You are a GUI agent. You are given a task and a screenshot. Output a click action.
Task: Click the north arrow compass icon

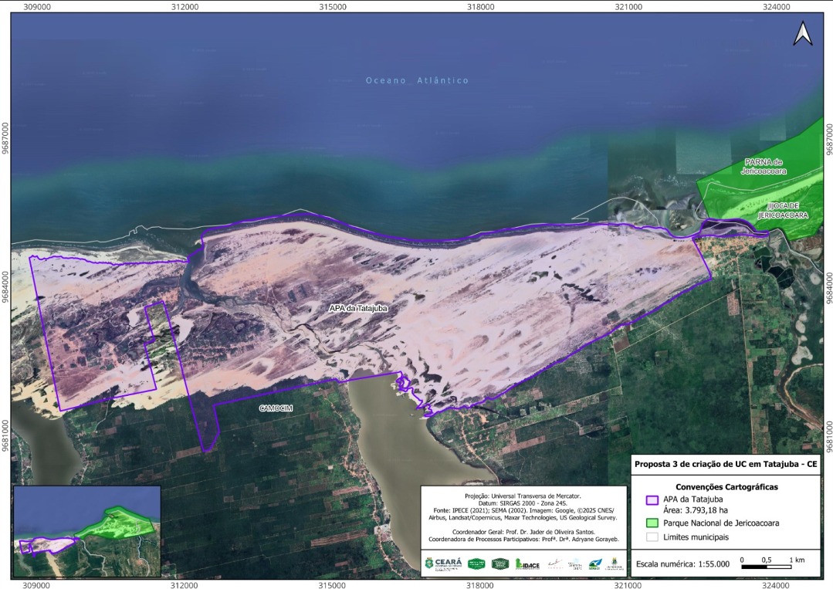[803, 33]
